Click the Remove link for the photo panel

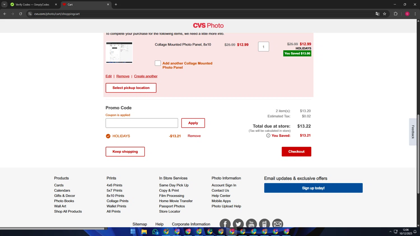coord(123,76)
